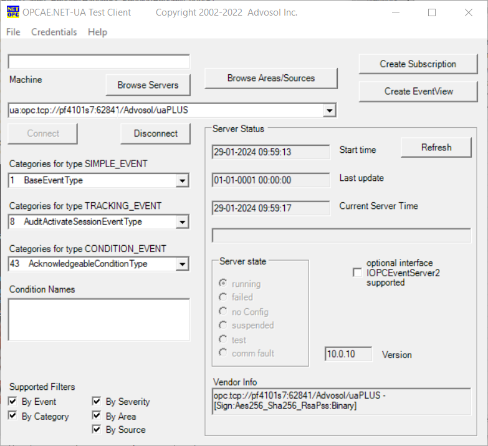
Task: Toggle the By Severity filter checkbox
Action: [97, 402]
